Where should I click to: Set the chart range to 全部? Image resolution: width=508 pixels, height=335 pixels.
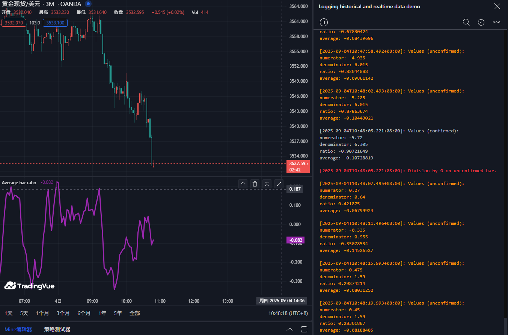(x=134, y=313)
